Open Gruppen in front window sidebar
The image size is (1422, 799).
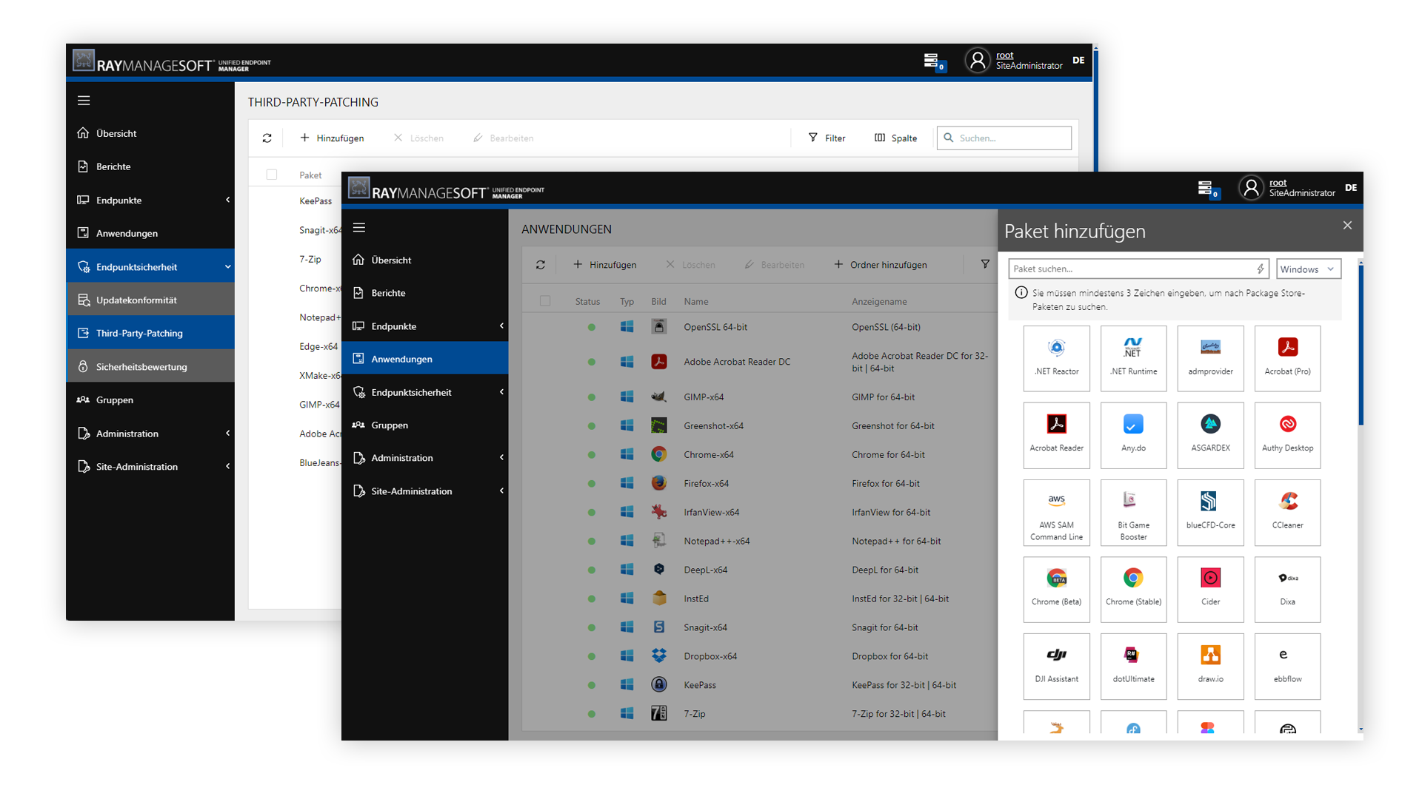tap(425, 425)
